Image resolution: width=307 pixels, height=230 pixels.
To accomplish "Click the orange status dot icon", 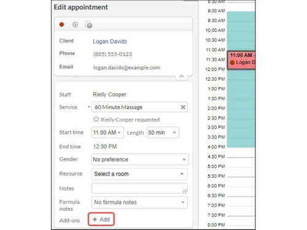I will coord(61,25).
